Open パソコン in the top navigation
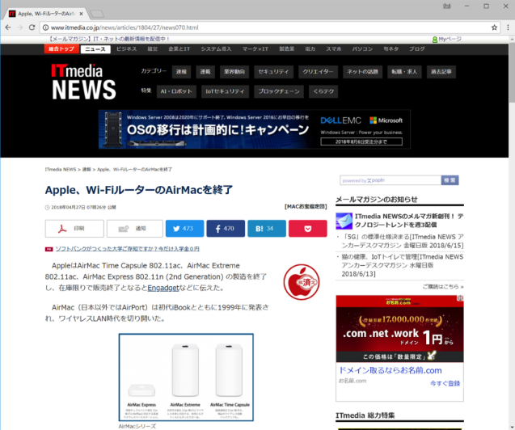Screen dimensions: 515x430 (x=362, y=49)
